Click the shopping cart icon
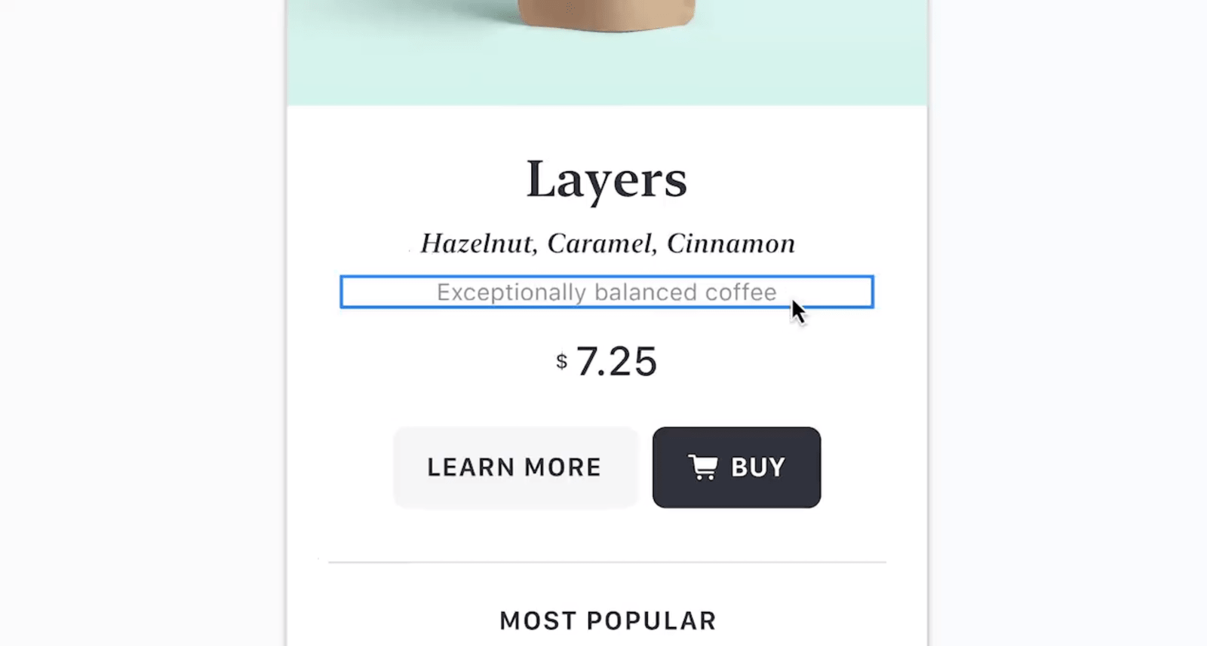The width and height of the screenshot is (1207, 646). 702,467
